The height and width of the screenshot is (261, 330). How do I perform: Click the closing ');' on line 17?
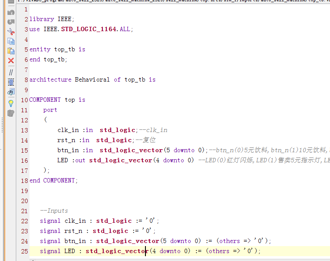point(47,170)
